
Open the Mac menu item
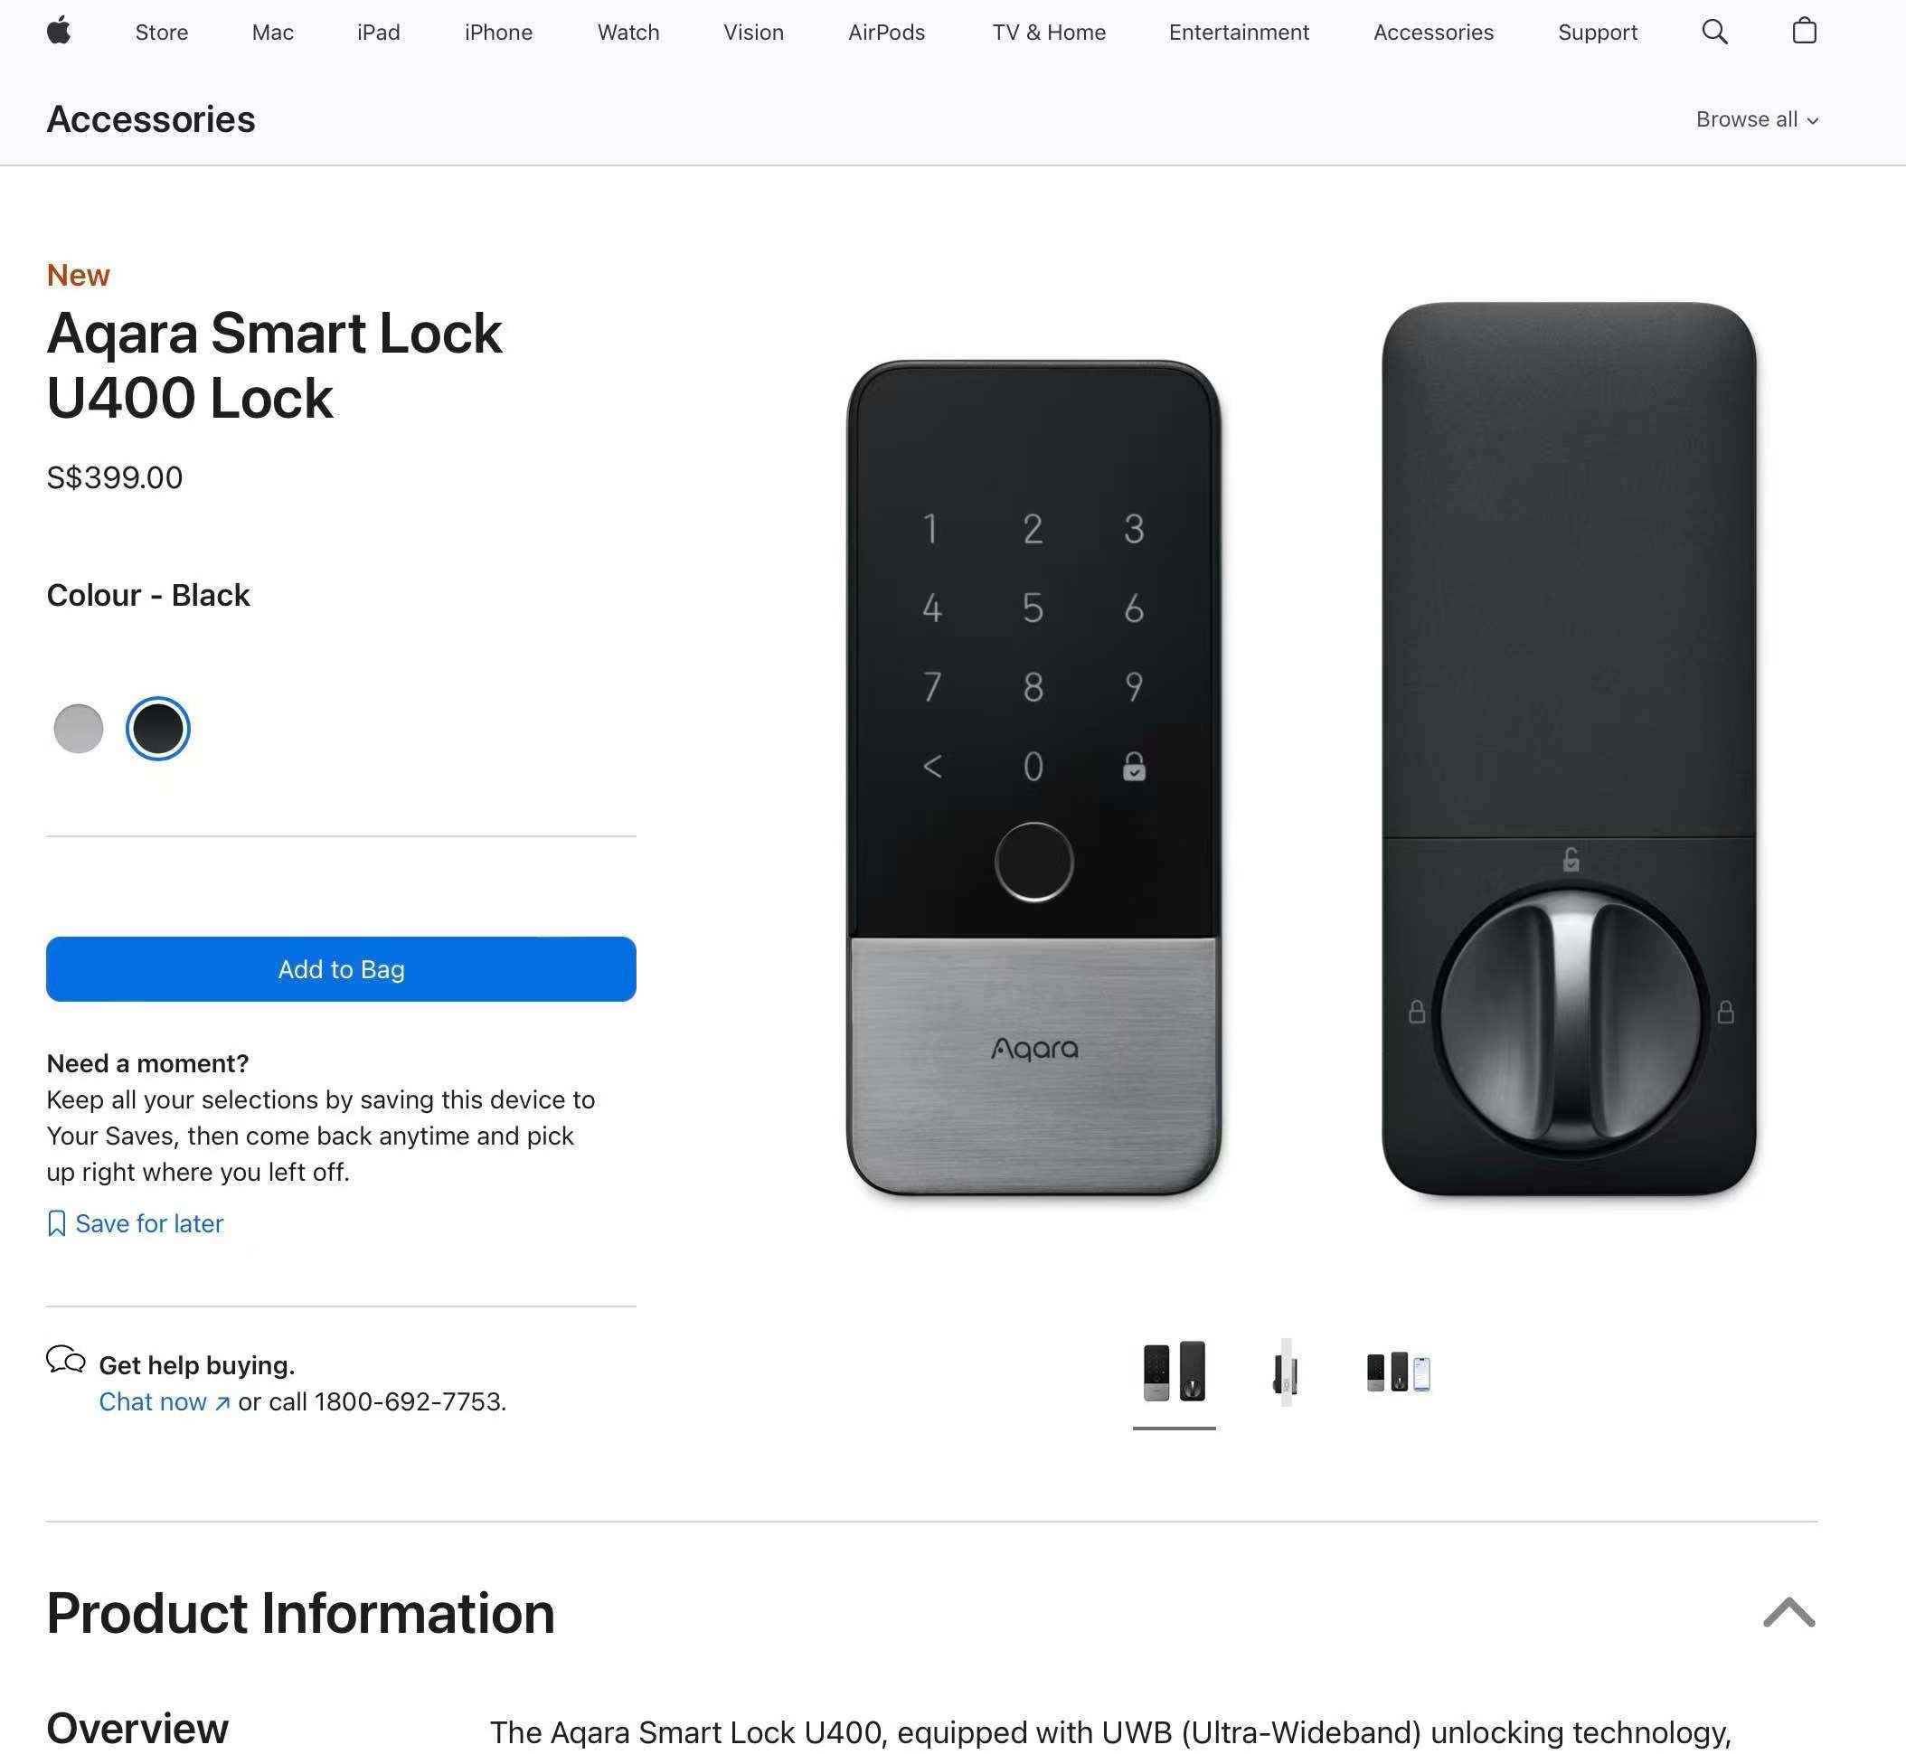click(272, 33)
